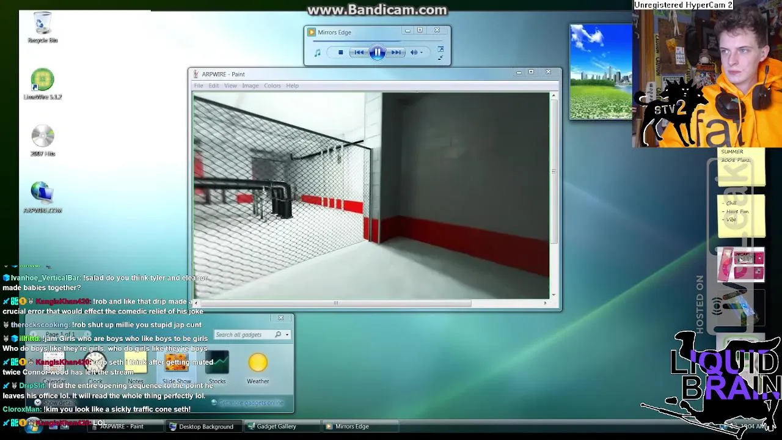Switch media player to full mode
This screenshot has width=782, height=440.
coord(440,49)
